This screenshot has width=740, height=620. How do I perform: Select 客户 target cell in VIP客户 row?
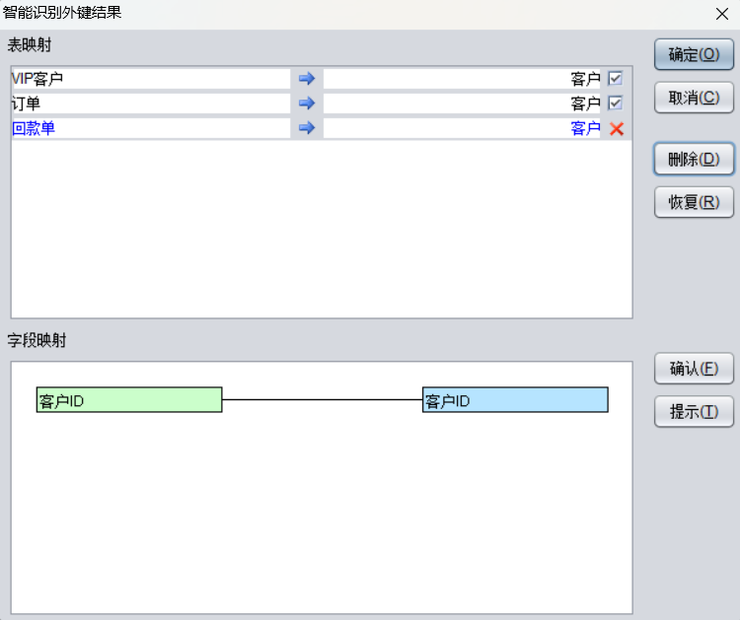pyautogui.click(x=462, y=79)
